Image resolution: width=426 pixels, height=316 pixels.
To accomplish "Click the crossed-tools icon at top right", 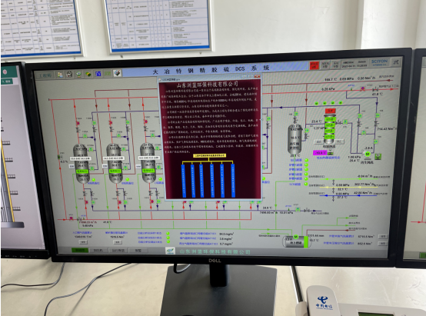I will click(396, 62).
